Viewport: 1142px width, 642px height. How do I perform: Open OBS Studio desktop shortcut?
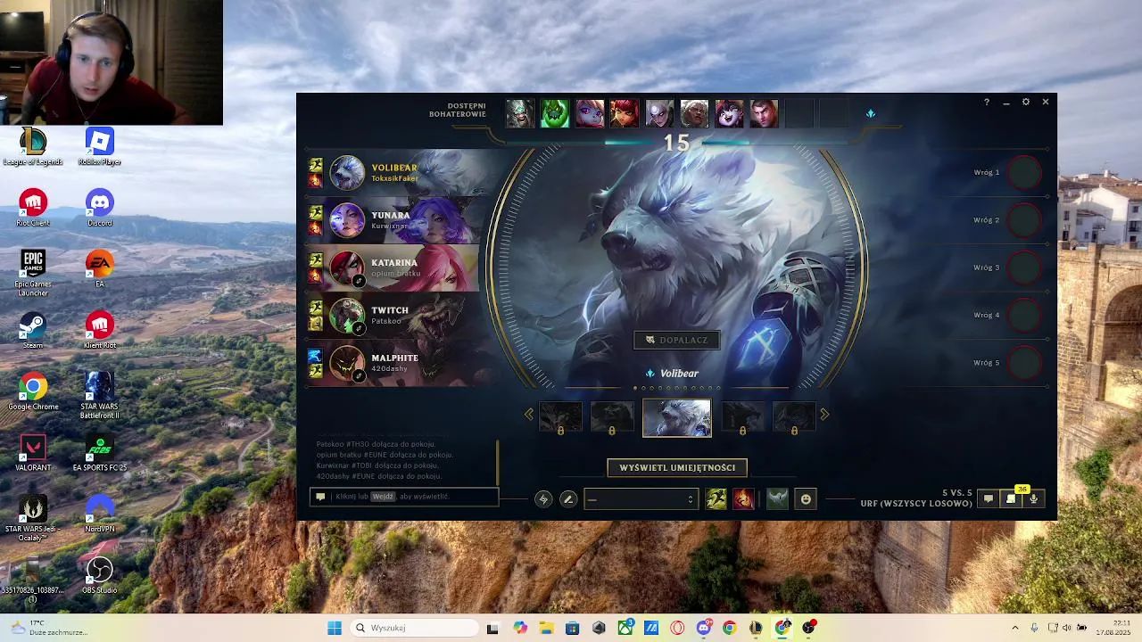(x=99, y=575)
